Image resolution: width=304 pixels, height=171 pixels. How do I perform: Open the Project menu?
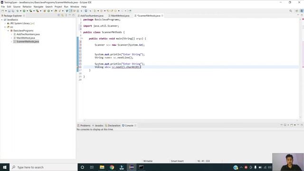click(x=58, y=7)
